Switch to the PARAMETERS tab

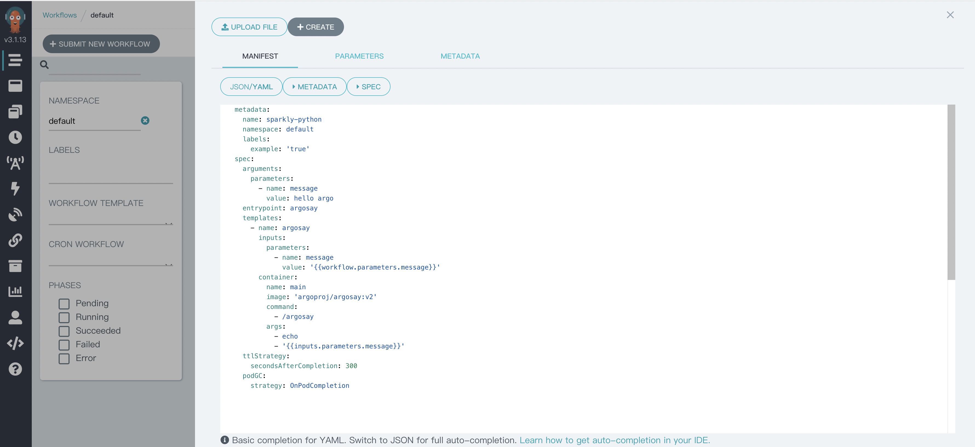pos(359,56)
